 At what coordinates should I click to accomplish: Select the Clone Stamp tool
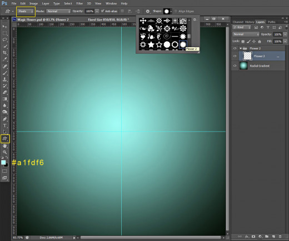point(5,79)
